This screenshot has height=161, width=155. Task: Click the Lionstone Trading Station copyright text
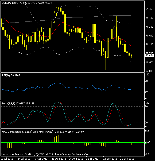(x=46, y=154)
